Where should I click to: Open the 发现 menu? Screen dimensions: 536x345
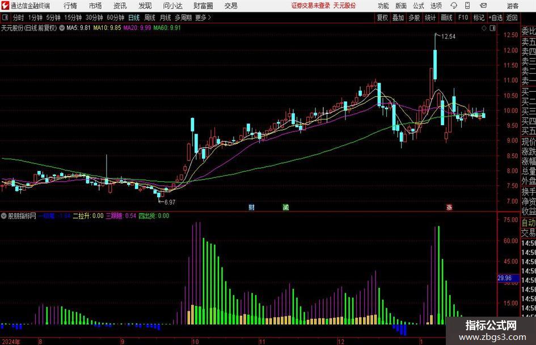pyautogui.click(x=145, y=6)
